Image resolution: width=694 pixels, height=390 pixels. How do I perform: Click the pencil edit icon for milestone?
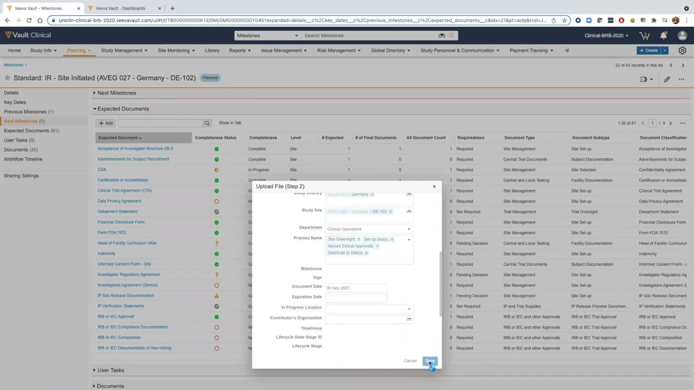coord(667,79)
